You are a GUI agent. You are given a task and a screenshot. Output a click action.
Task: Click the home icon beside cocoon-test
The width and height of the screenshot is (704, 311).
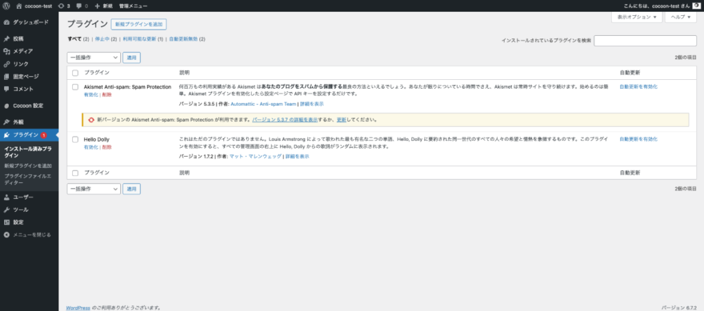click(x=19, y=6)
